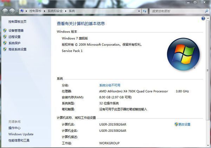This screenshot has height=148, width=211.
Task: Click the 系统分级不可用 rating link
Action: 110,85
